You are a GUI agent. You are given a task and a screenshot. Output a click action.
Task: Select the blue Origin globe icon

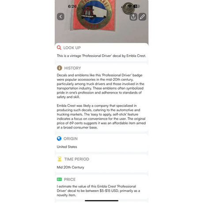tap(59, 139)
